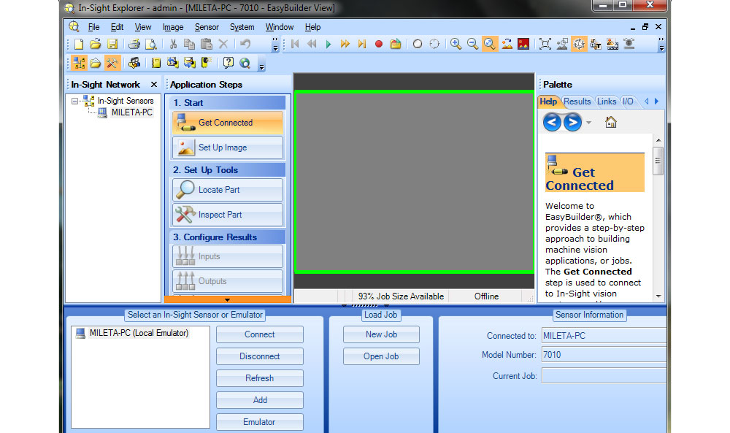Click the yellow notebook toolbar icon

pyautogui.click(x=156, y=63)
